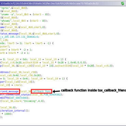This screenshot has height=126, width=126.
Task: Click the green re-decompile refresh icon
Action: click(123, 3)
